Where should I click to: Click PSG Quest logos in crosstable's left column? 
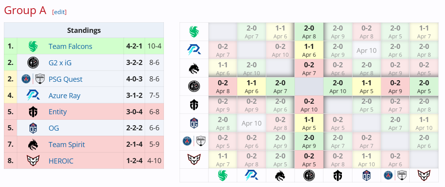[x=194, y=141]
